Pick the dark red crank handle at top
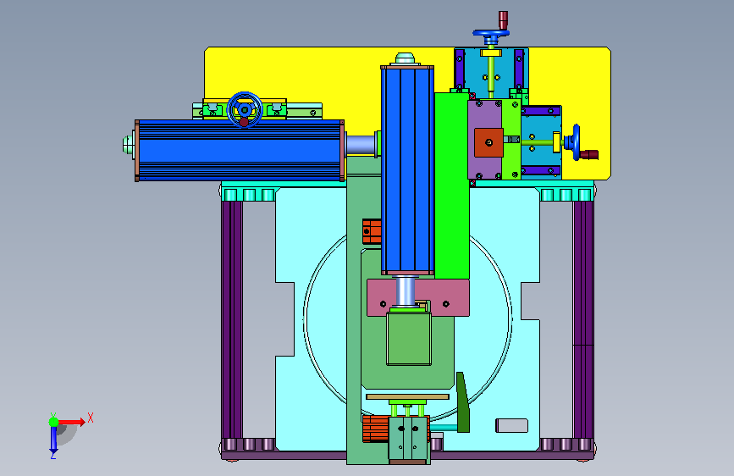Viewport: 734px width, 476px height. tap(503, 20)
